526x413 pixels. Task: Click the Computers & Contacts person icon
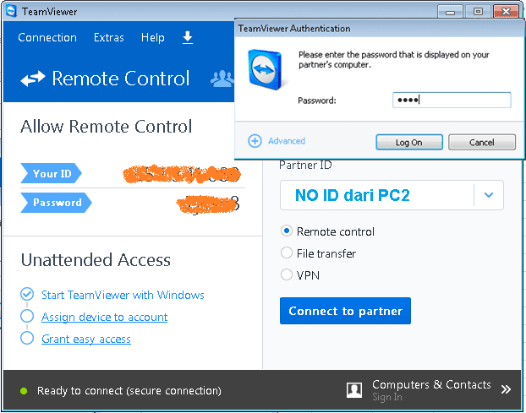pos(355,390)
